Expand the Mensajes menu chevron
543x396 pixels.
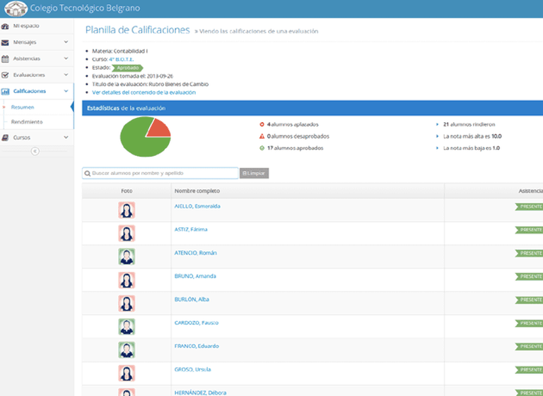[x=66, y=42]
